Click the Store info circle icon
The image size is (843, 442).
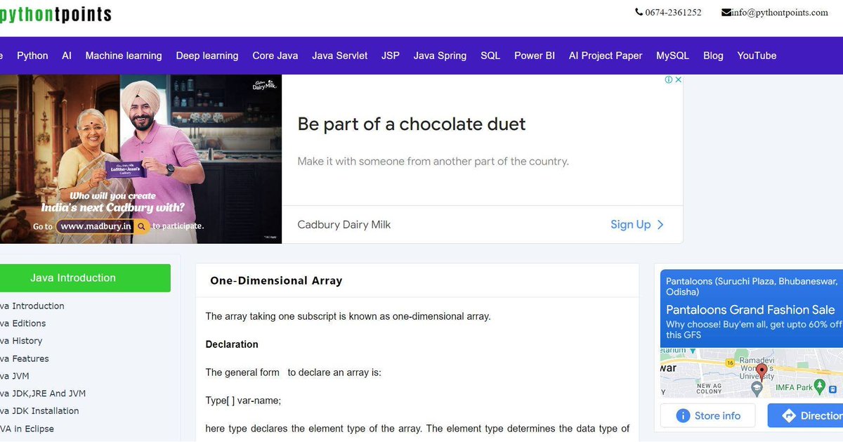683,415
